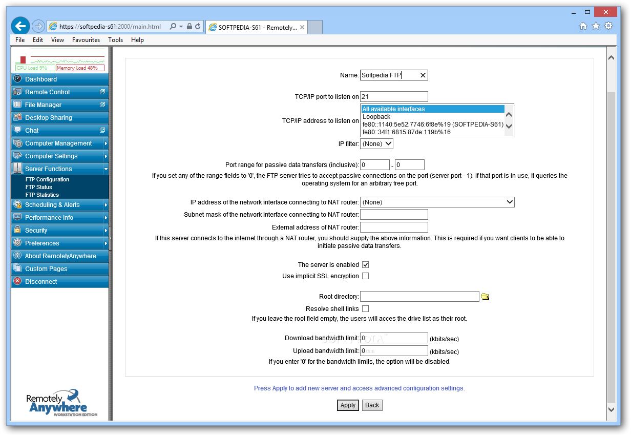Click the Back button below the form
This screenshot has width=631, height=436.
pyautogui.click(x=372, y=405)
